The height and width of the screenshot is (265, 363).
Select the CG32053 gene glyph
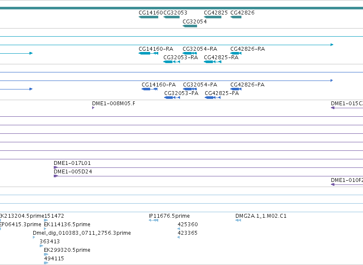[171, 17]
